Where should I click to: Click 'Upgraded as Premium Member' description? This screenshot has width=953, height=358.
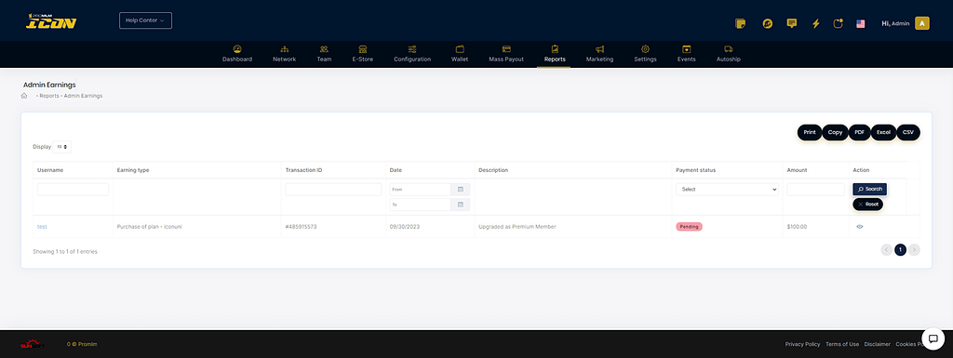[x=517, y=226]
